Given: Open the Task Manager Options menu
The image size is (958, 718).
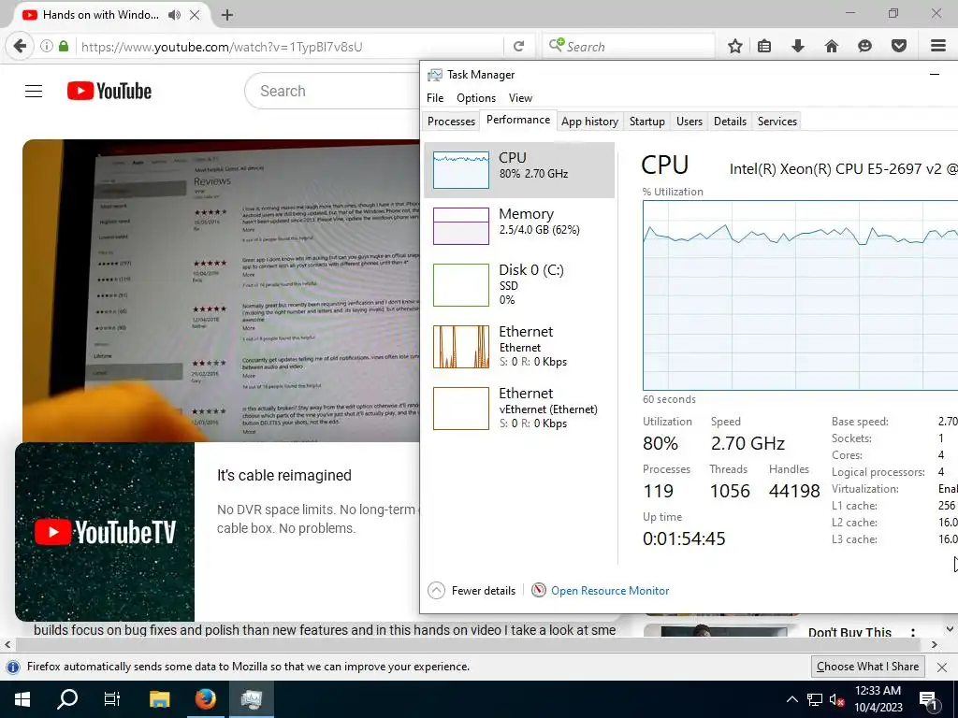Looking at the screenshot, I should pos(476,97).
